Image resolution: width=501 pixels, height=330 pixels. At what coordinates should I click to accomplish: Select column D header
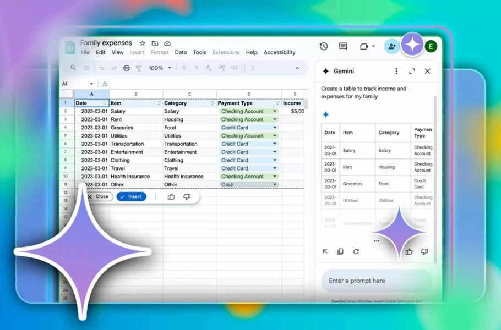tap(249, 94)
